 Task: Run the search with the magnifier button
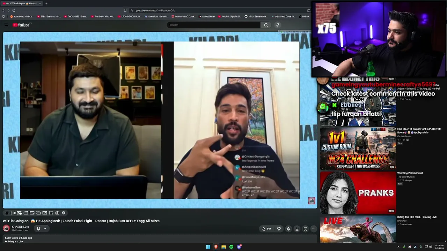[266, 25]
